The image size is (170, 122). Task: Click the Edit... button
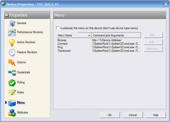click(153, 42)
